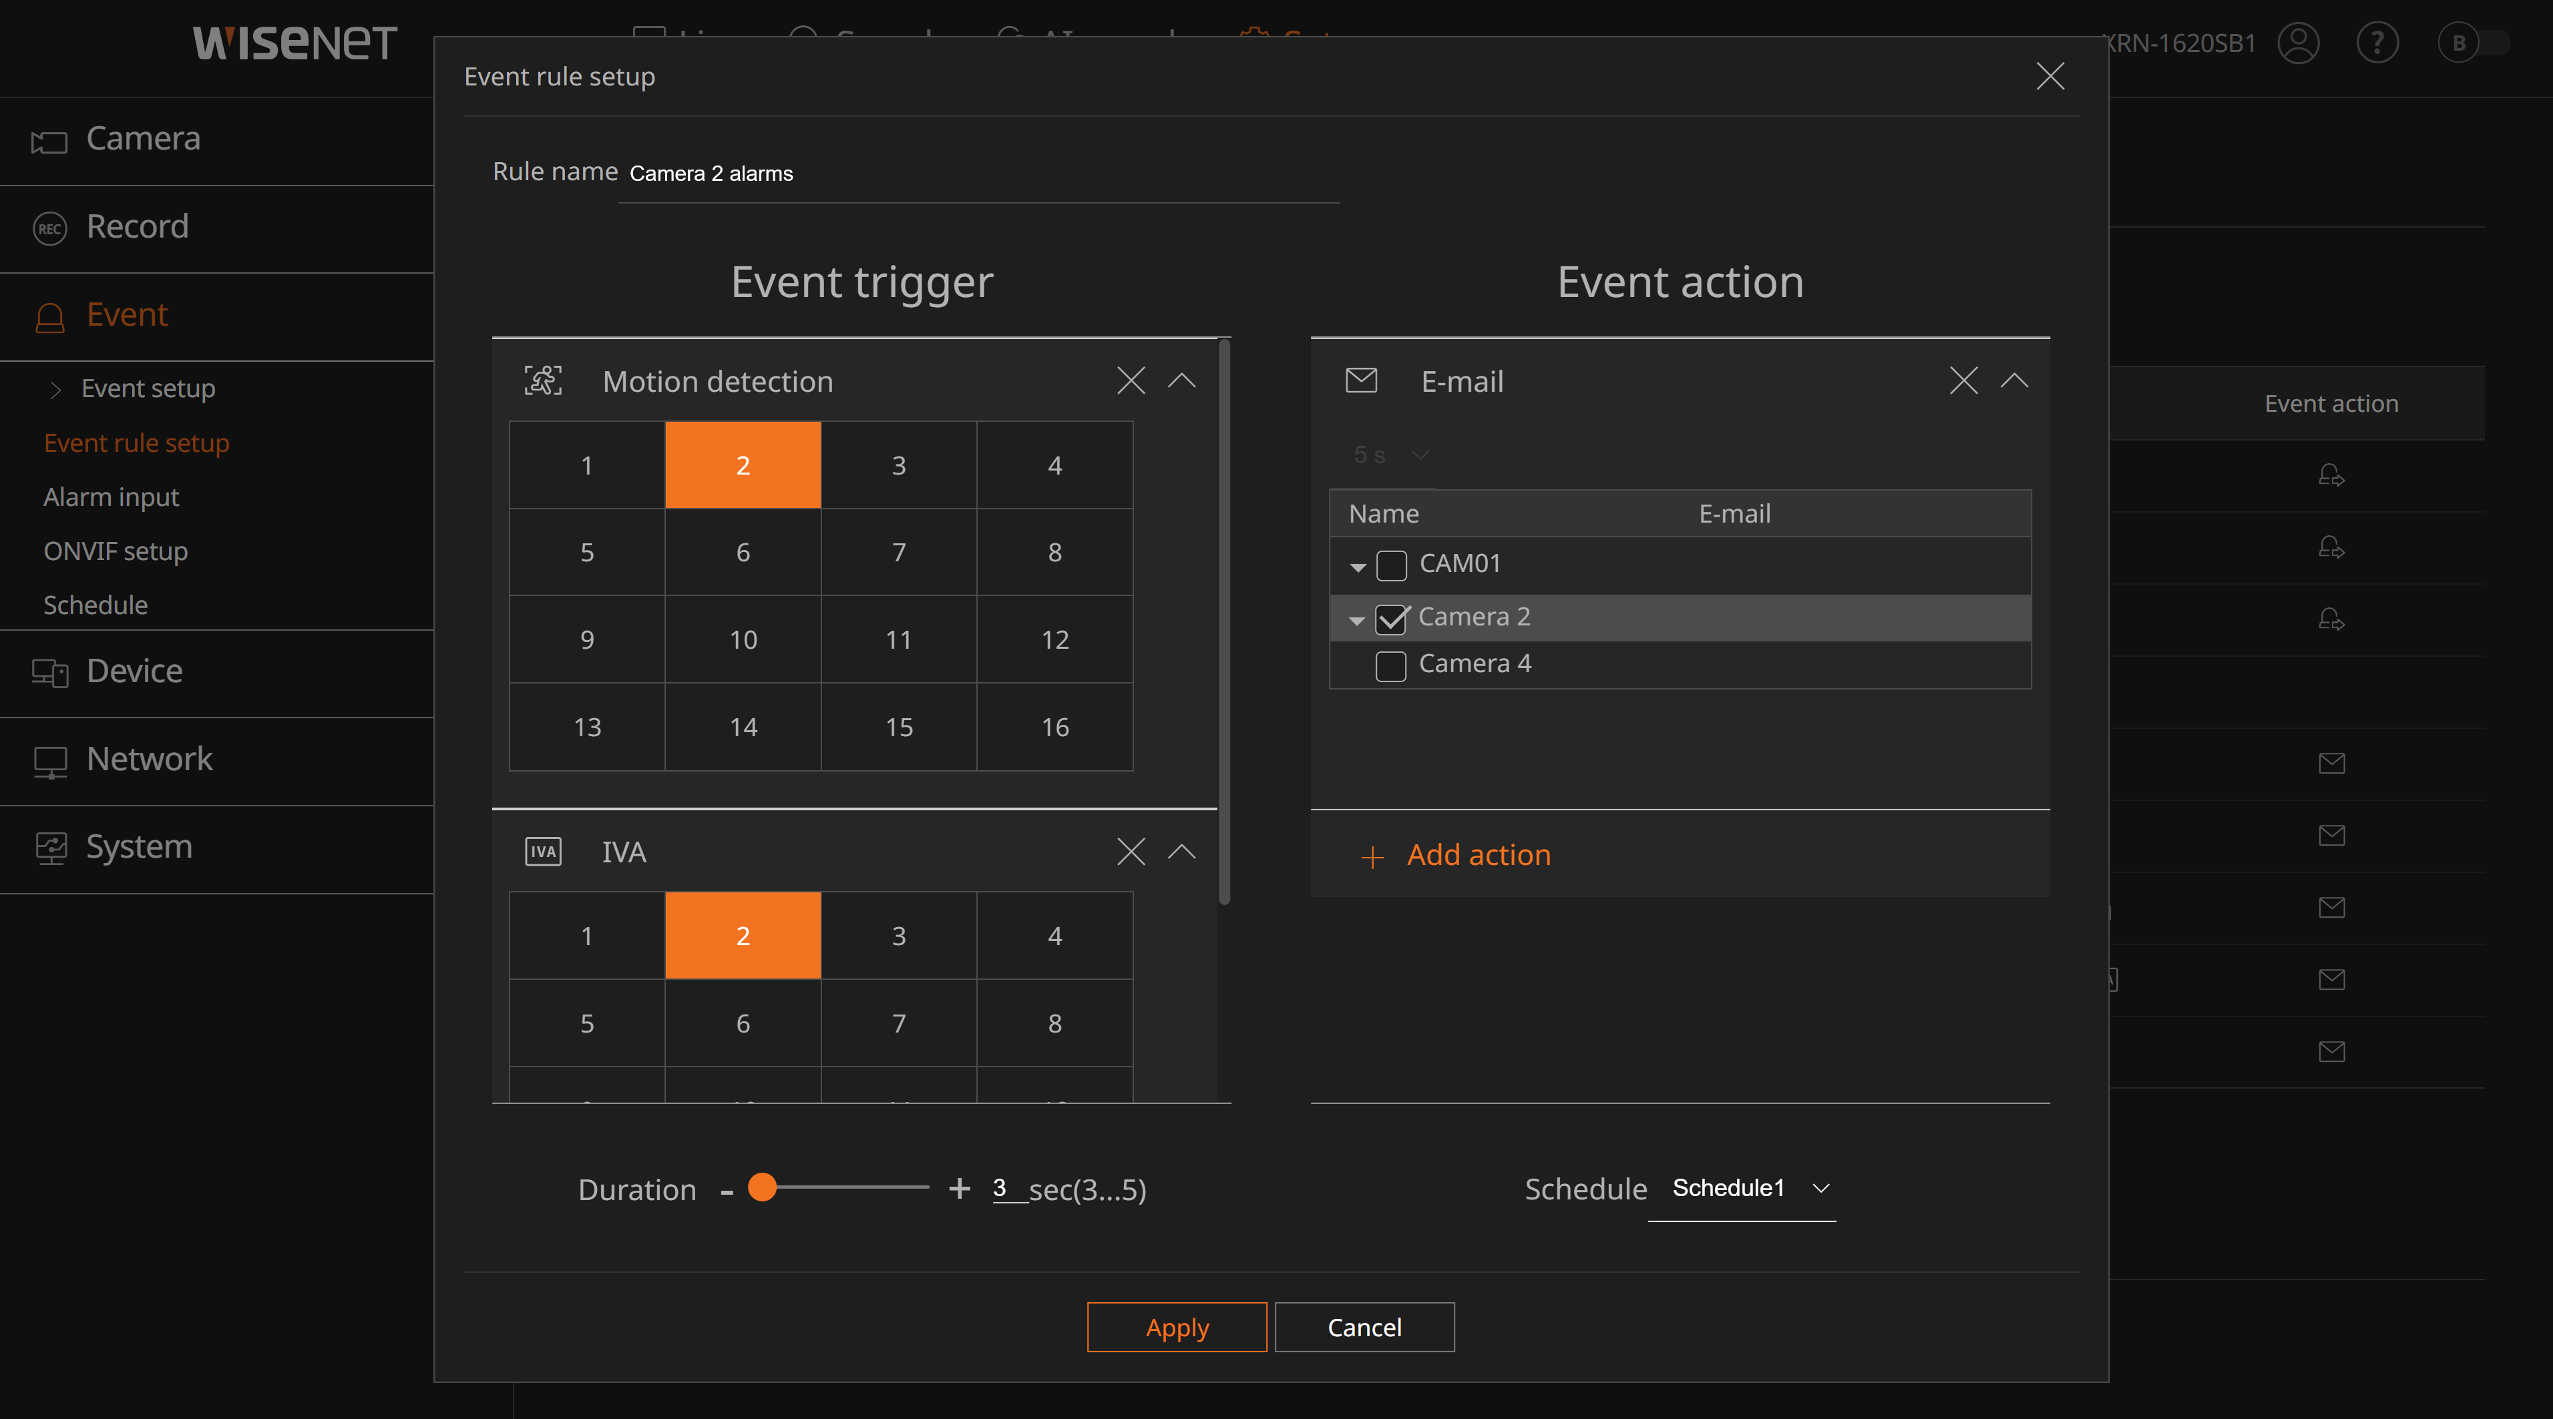2553x1419 pixels.
Task: Select channel 7 in Motion detection grid
Action: 899,553
